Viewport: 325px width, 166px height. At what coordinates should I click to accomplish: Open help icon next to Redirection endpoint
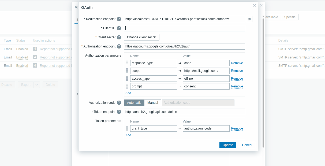coord(119,19)
